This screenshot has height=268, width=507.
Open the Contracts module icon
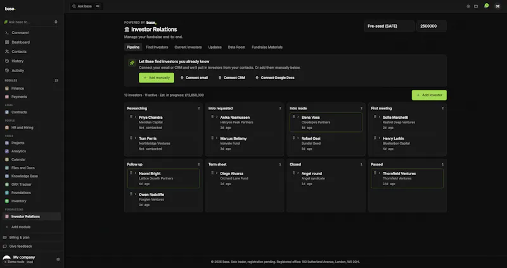(x=7, y=113)
